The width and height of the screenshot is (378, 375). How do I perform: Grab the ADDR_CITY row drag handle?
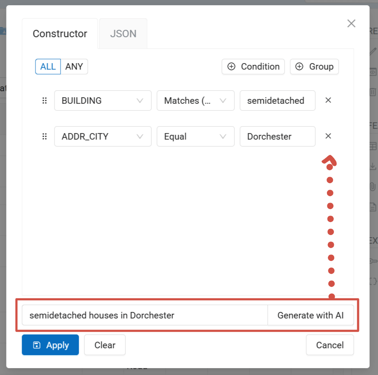(45, 137)
